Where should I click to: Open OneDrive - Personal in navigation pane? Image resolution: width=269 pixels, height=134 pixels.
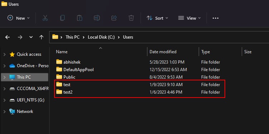click(x=33, y=66)
